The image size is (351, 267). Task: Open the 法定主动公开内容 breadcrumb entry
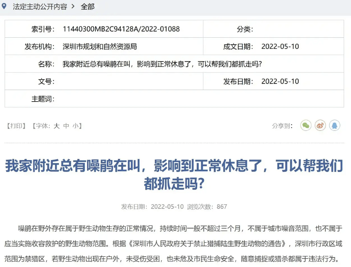(x=40, y=6)
